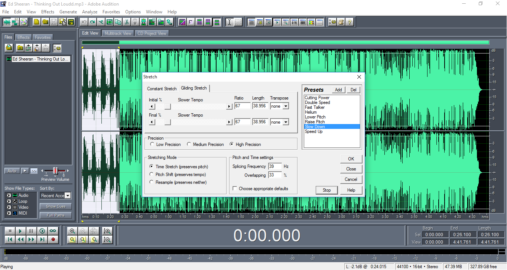Uncheck the MIDI file type checkbox

click(x=9, y=213)
